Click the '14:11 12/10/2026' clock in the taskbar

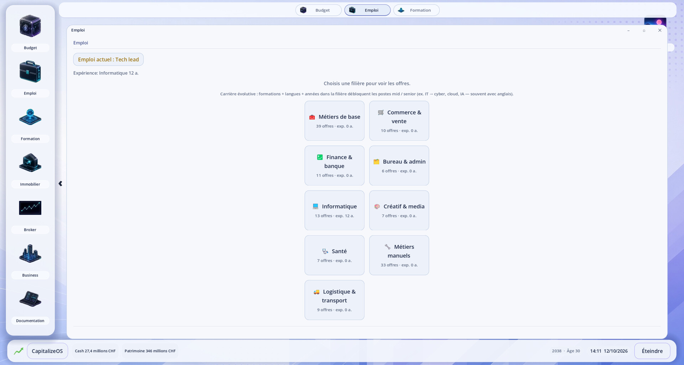(609, 351)
